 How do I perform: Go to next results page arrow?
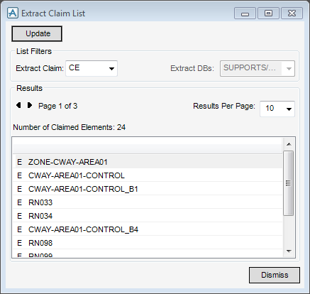pos(30,105)
